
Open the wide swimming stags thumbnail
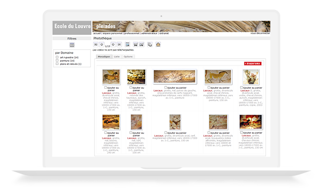[x=174, y=76]
